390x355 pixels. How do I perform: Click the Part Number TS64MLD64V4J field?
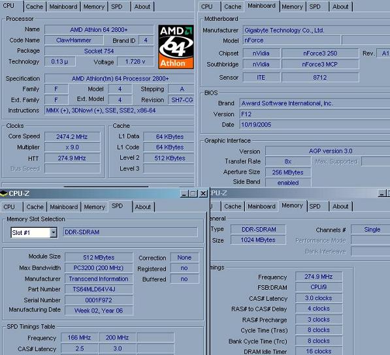[x=99, y=289]
